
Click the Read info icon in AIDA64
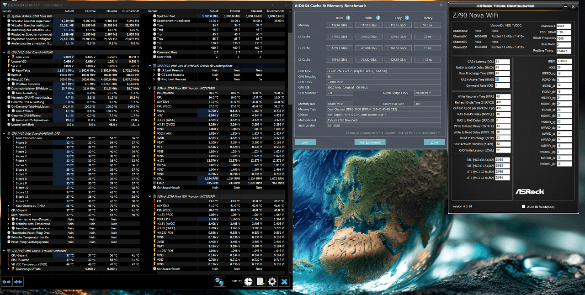point(348,18)
